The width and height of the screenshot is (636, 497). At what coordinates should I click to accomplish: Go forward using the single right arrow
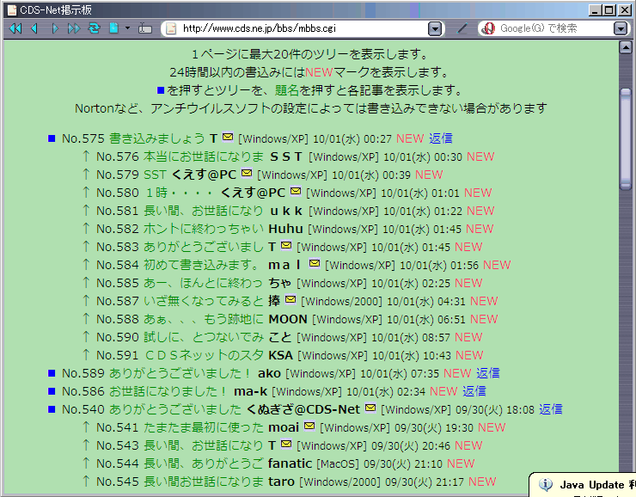(55, 28)
